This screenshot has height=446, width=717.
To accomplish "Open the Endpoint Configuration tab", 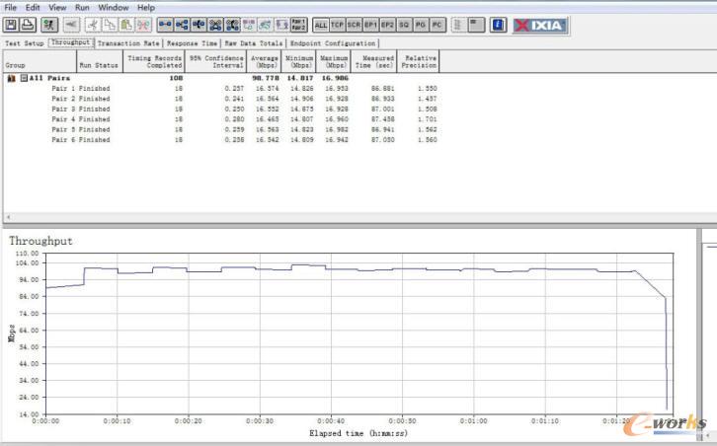I will [x=333, y=43].
